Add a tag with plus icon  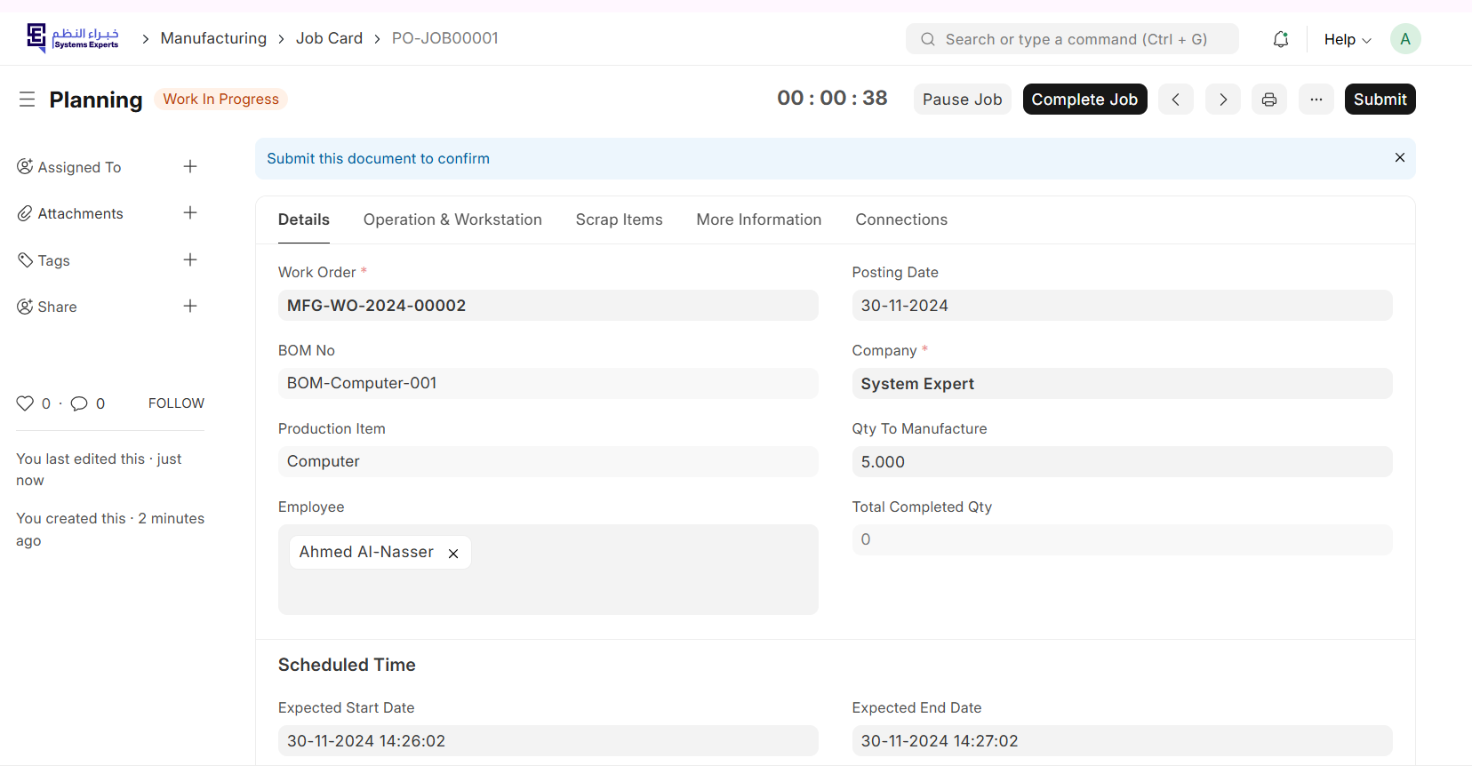point(190,260)
